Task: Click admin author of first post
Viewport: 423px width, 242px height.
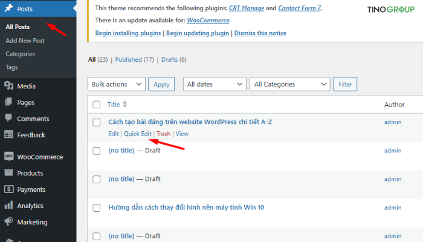Action: (x=393, y=122)
